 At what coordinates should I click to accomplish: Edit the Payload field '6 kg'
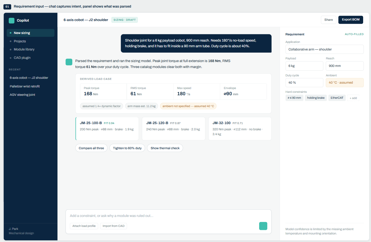pos(304,66)
